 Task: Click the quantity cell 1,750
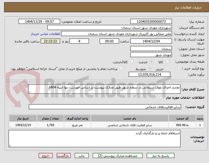pyautogui.click(x=50, y=125)
